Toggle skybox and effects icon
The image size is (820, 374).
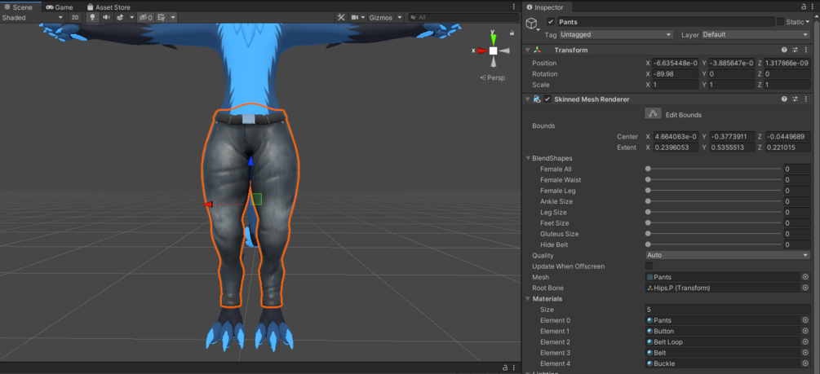point(120,17)
